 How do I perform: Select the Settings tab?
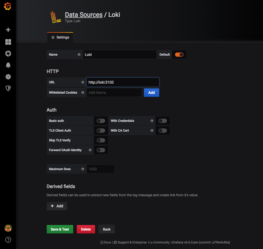pyautogui.click(x=60, y=37)
